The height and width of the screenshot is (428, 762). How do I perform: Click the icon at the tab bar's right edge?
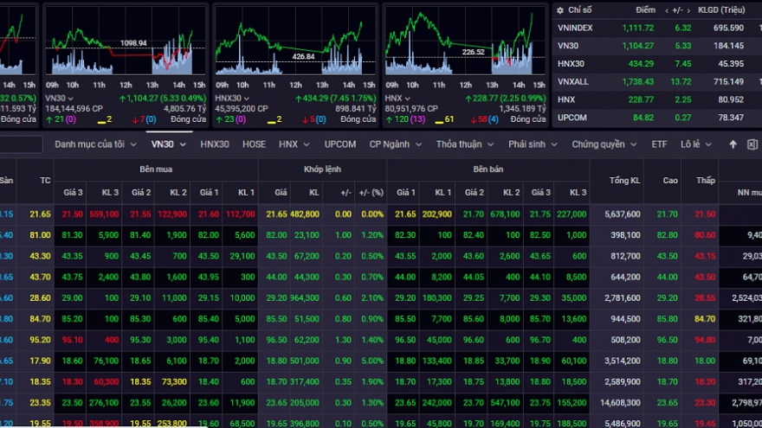pyautogui.click(x=752, y=144)
